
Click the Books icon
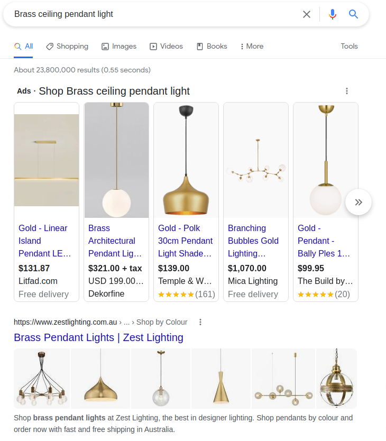(199, 47)
